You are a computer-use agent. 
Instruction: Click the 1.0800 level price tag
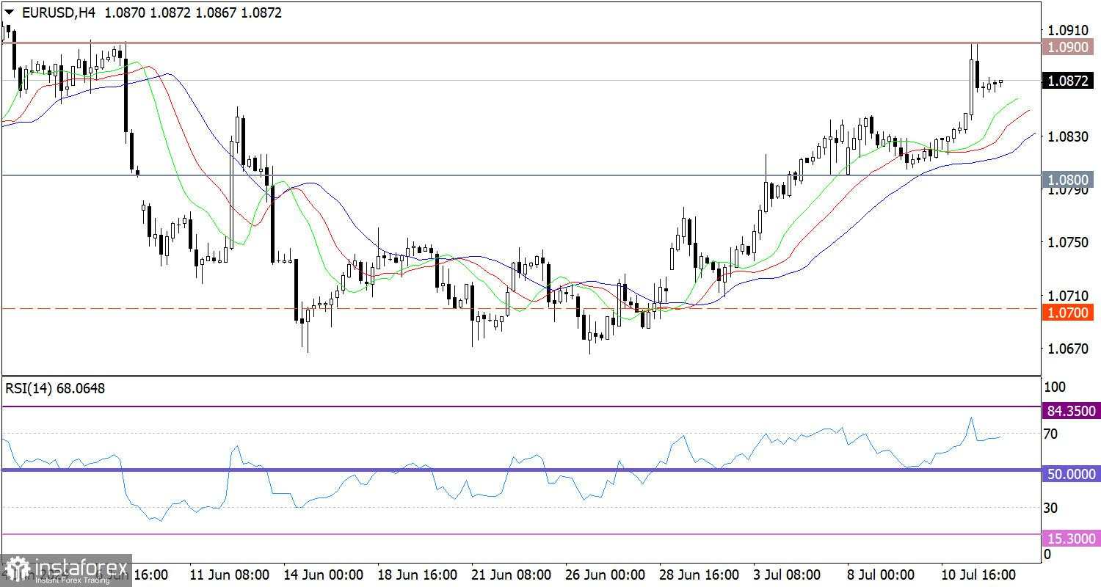point(1069,178)
